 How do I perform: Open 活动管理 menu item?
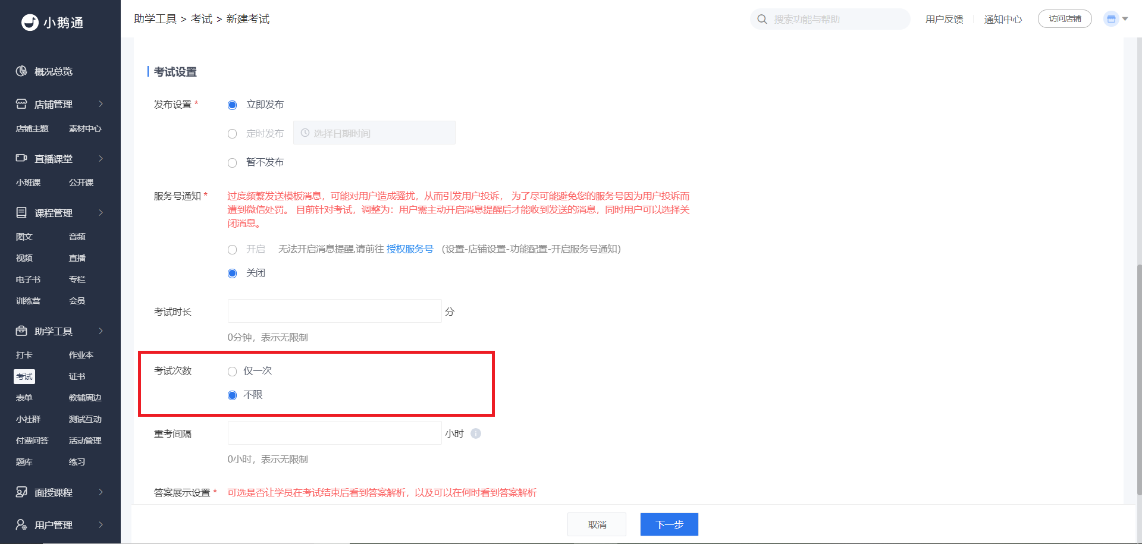point(85,441)
